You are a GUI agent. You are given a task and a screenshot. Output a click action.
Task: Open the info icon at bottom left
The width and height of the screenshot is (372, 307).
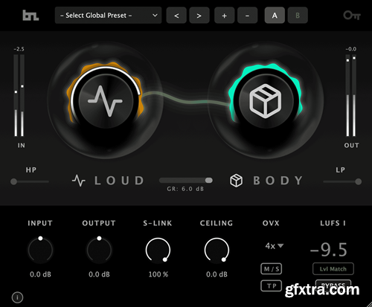point(17,297)
